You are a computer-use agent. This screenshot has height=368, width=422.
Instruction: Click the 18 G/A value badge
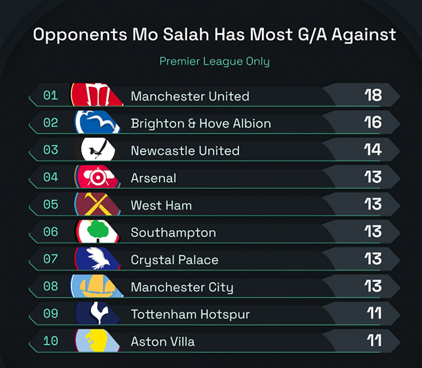[373, 95]
